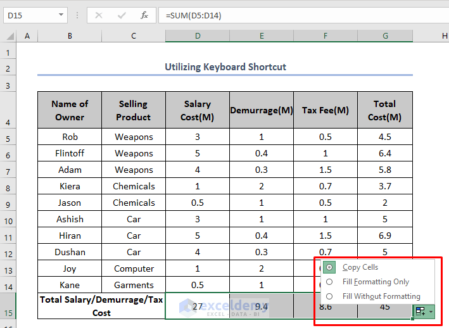Click the Enter checkmark formula bar icon
The height and width of the screenshot is (328, 449).
pos(122,15)
